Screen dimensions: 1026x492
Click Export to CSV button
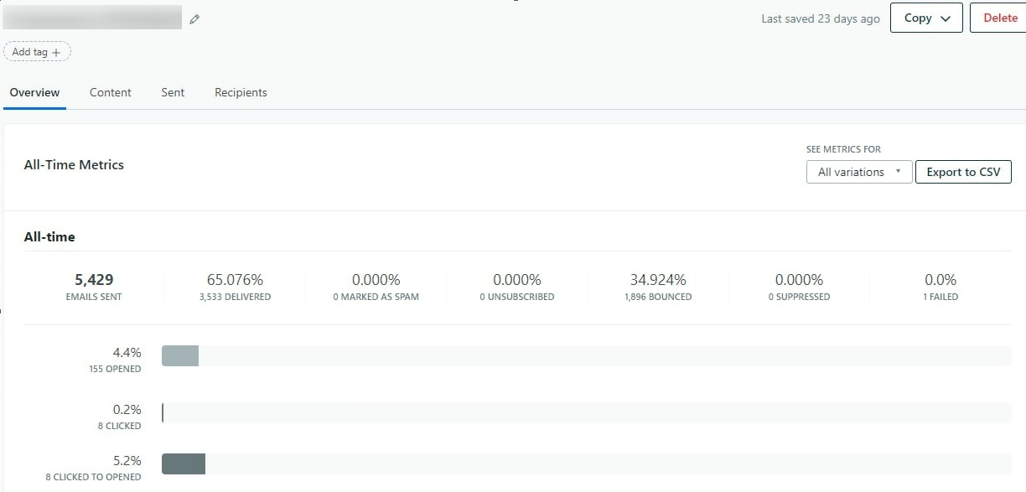coord(963,172)
